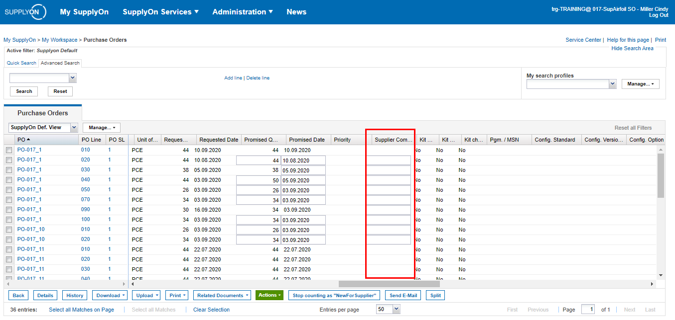Check the PO-017_11 line 020 checkbox

point(9,259)
